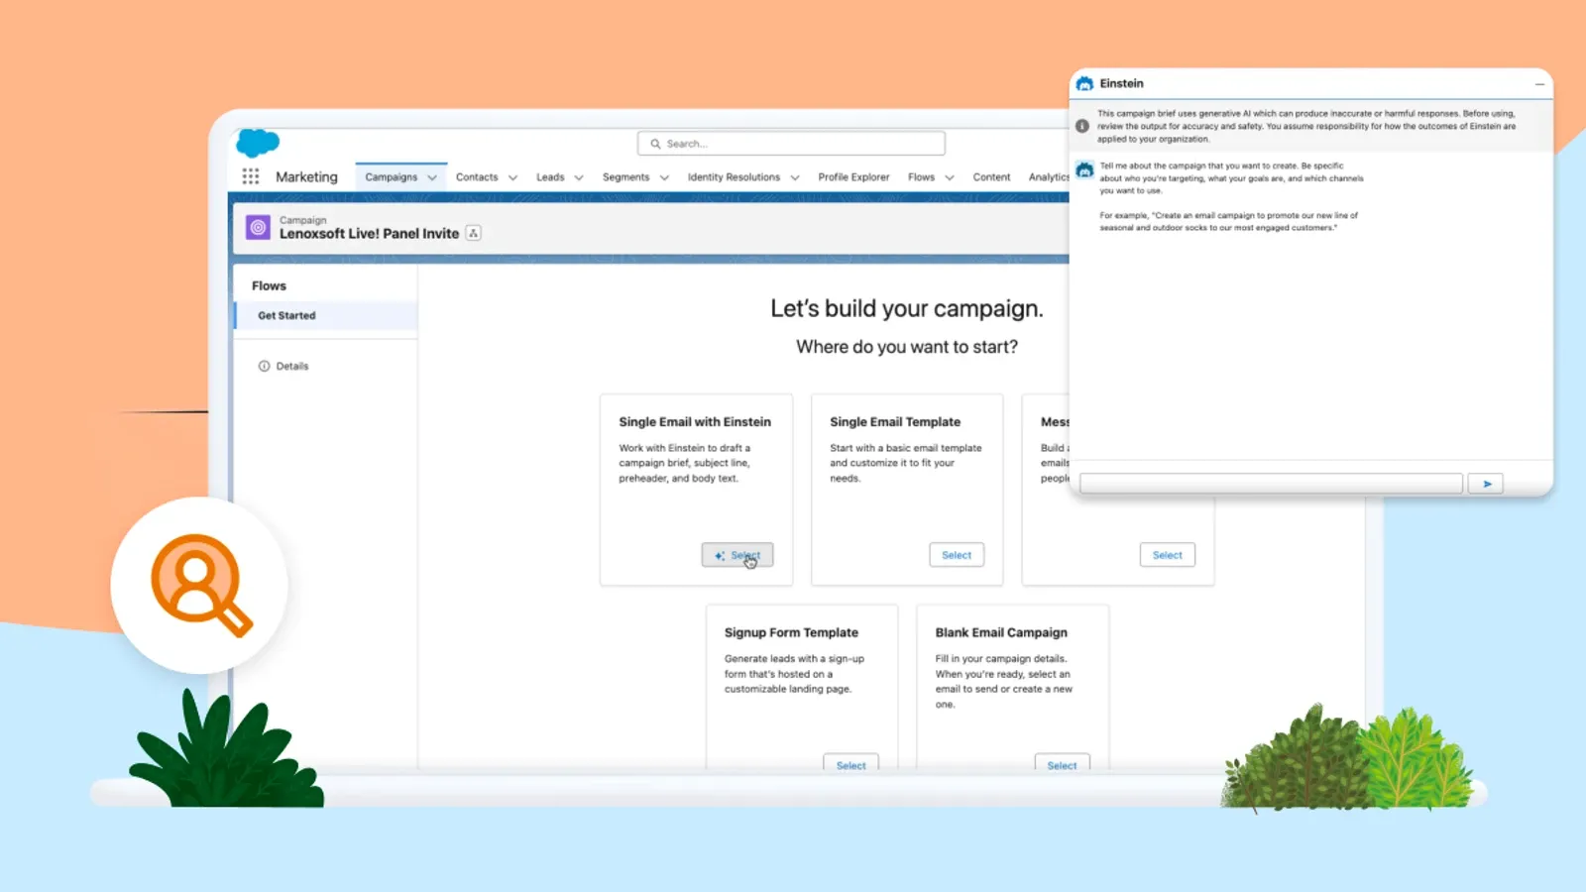Click the Blank Email Campaign heading
This screenshot has width=1586, height=892.
point(1001,632)
